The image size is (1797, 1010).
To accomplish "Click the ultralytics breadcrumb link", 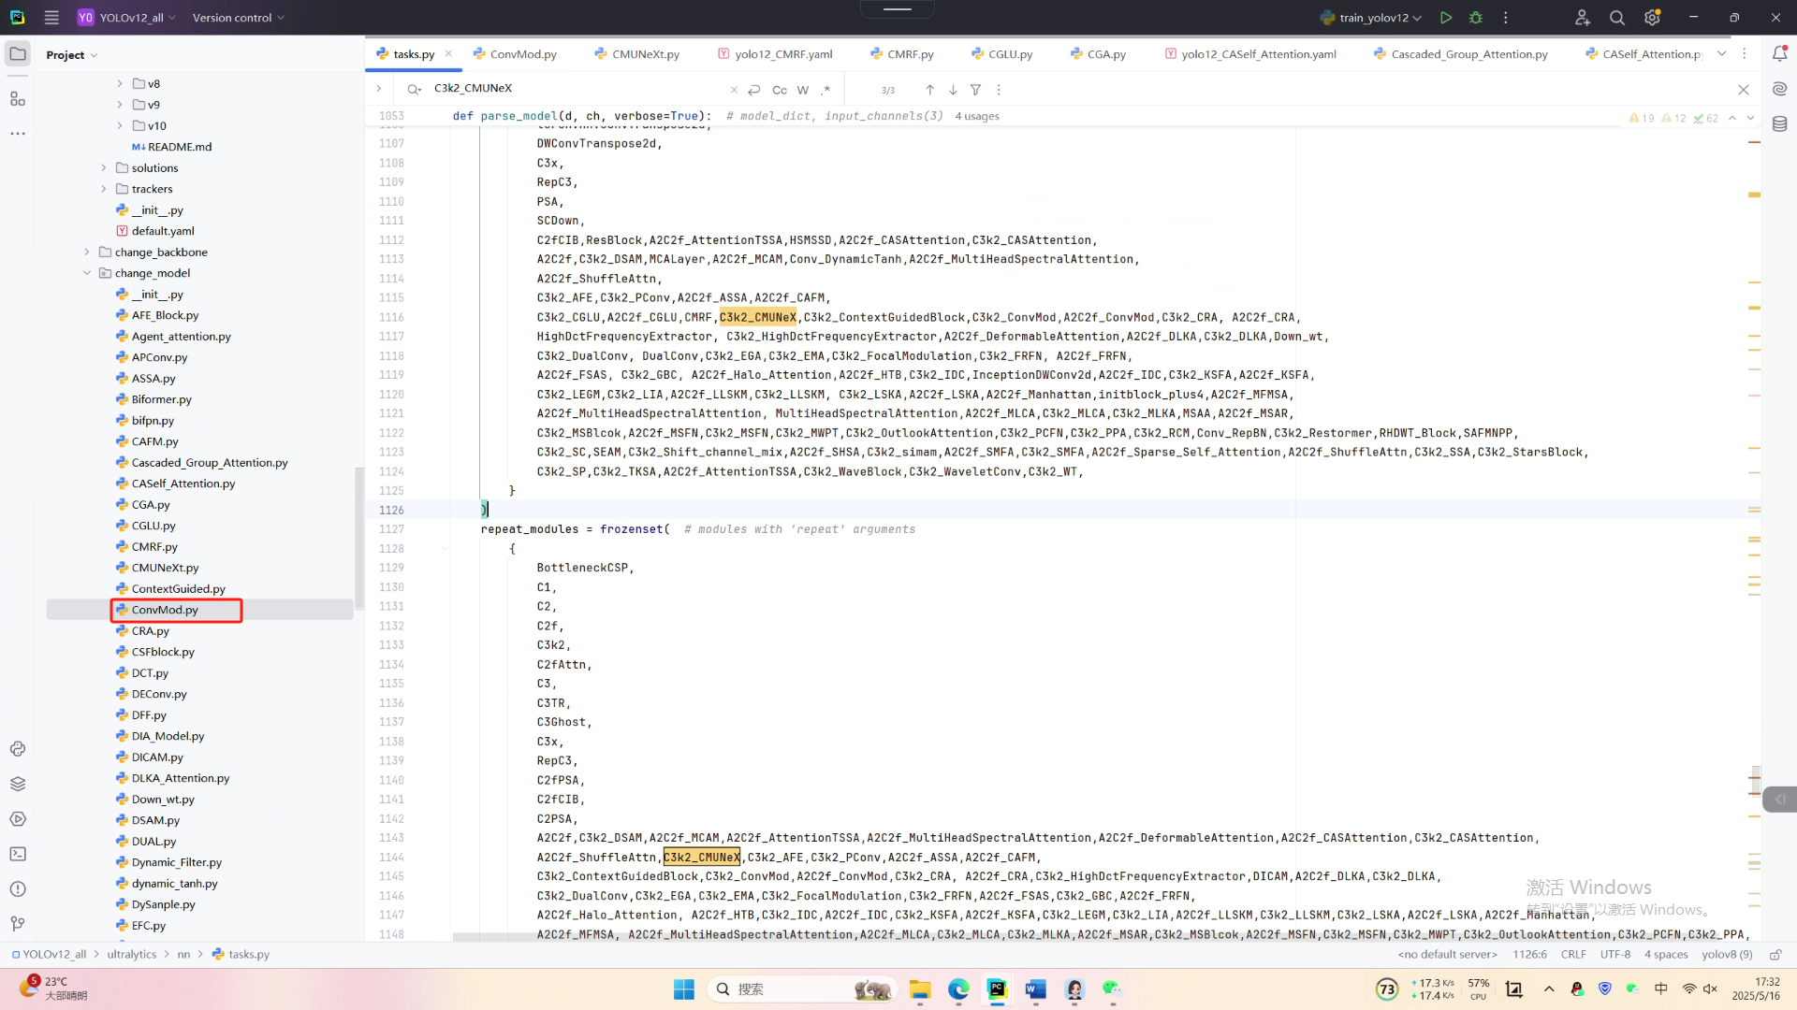I will [x=132, y=955].
